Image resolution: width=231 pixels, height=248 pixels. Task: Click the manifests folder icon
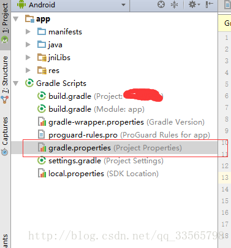click(42, 32)
